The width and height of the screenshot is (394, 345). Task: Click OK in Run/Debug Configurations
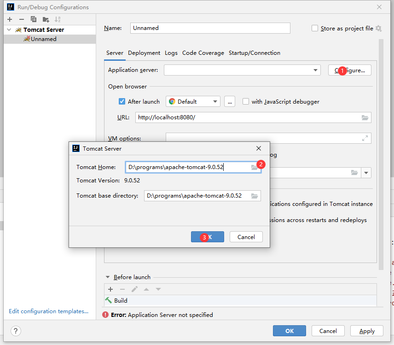290,331
